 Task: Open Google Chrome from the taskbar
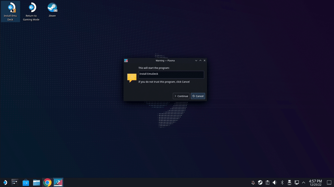[x=47, y=182]
